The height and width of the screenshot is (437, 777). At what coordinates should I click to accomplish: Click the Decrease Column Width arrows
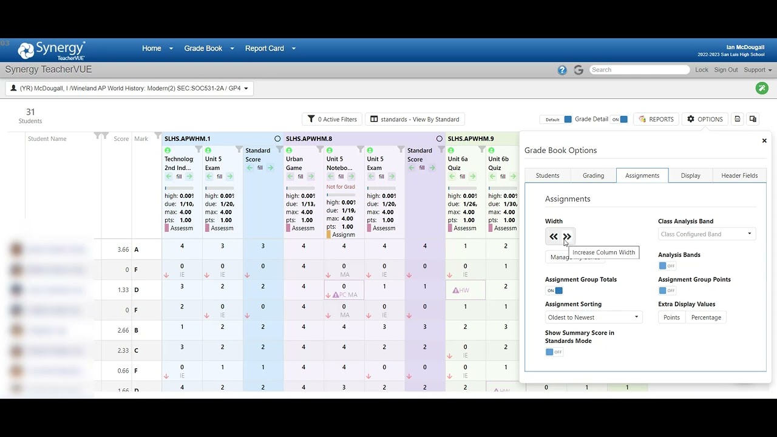(553, 237)
